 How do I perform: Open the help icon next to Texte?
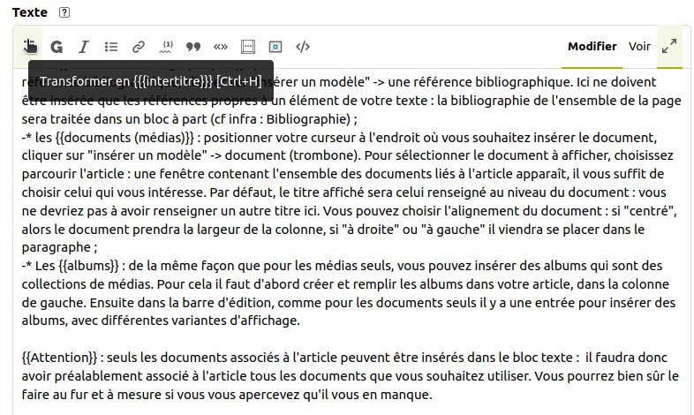tap(64, 12)
